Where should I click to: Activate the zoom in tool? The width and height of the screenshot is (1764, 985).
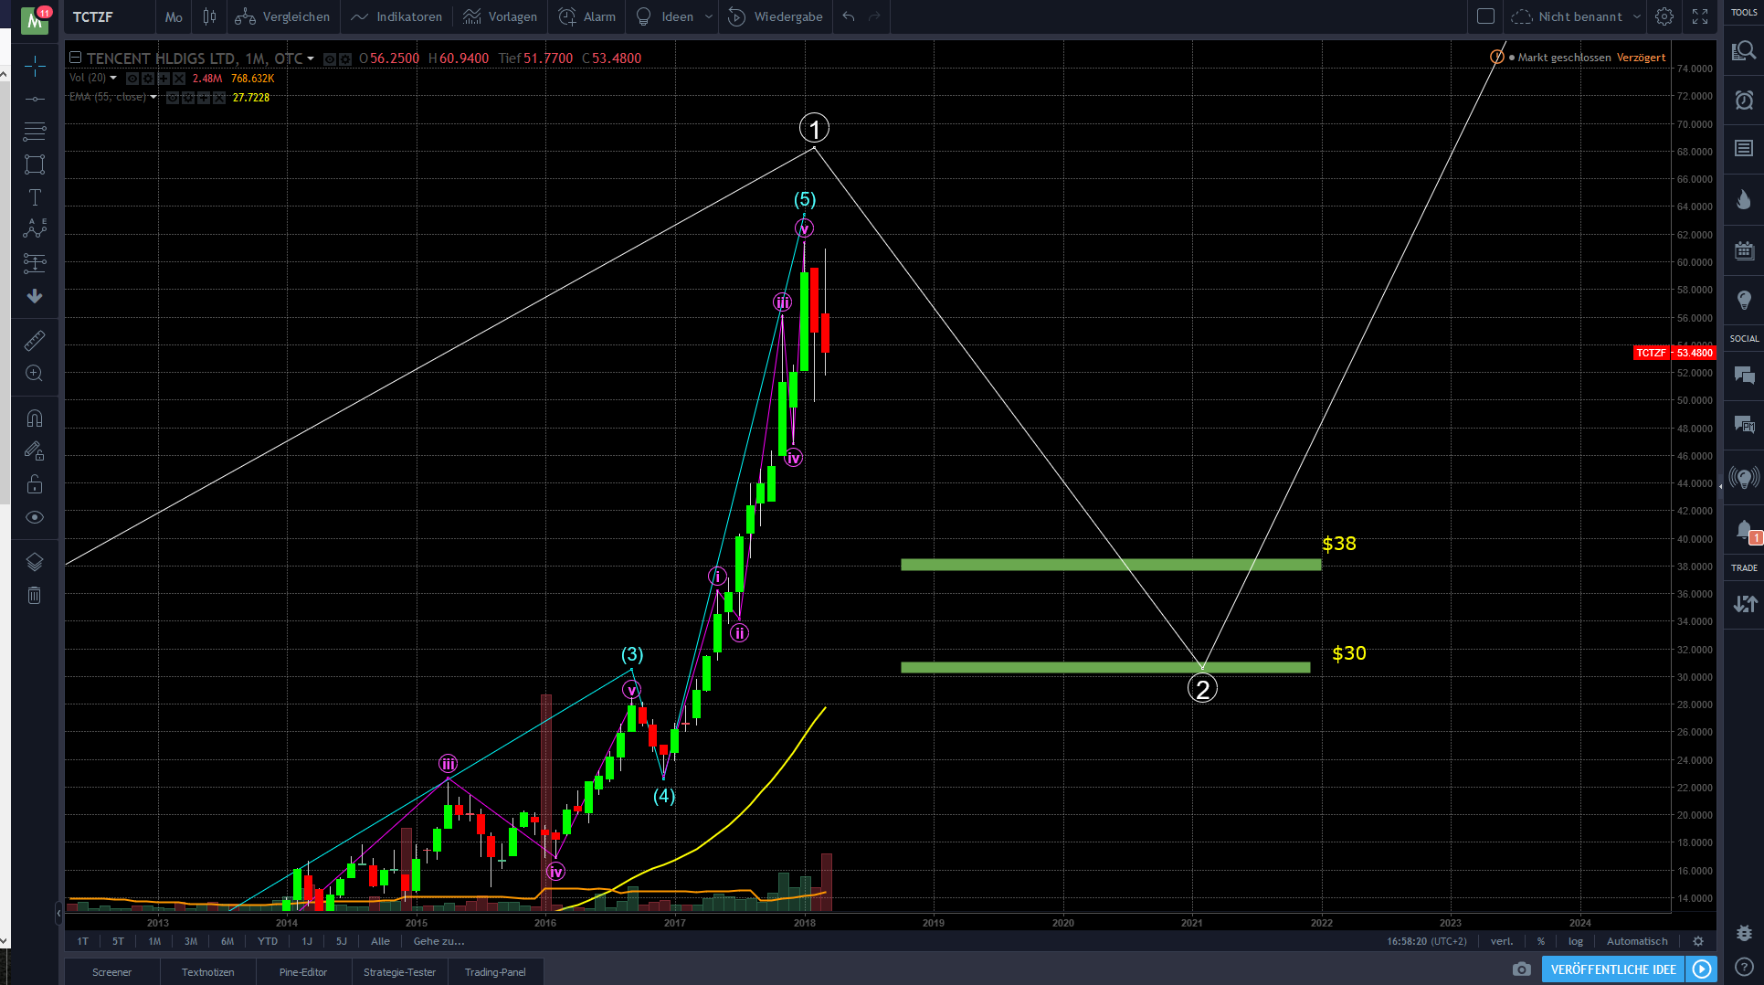[x=35, y=374]
